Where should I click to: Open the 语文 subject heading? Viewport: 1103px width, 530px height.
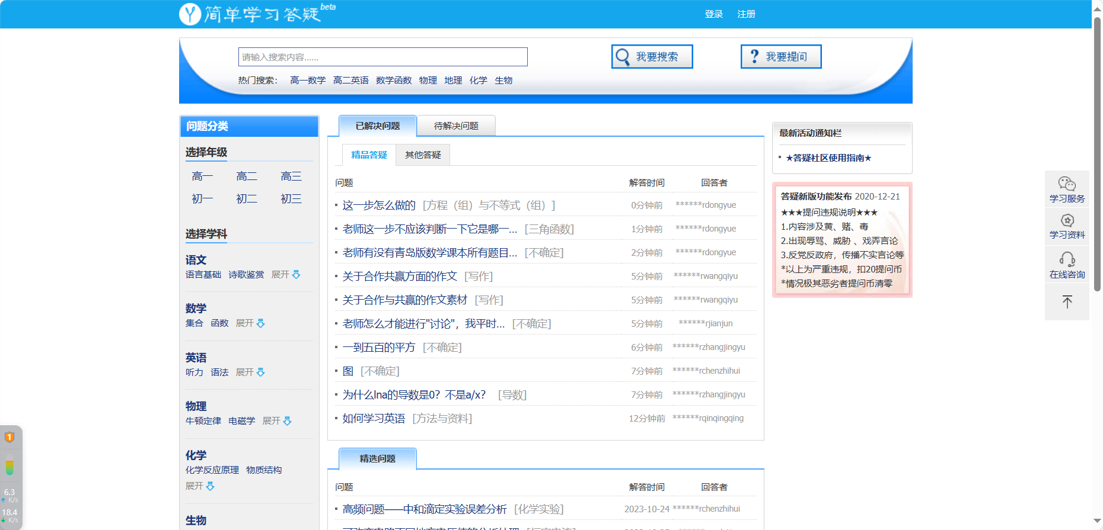196,260
